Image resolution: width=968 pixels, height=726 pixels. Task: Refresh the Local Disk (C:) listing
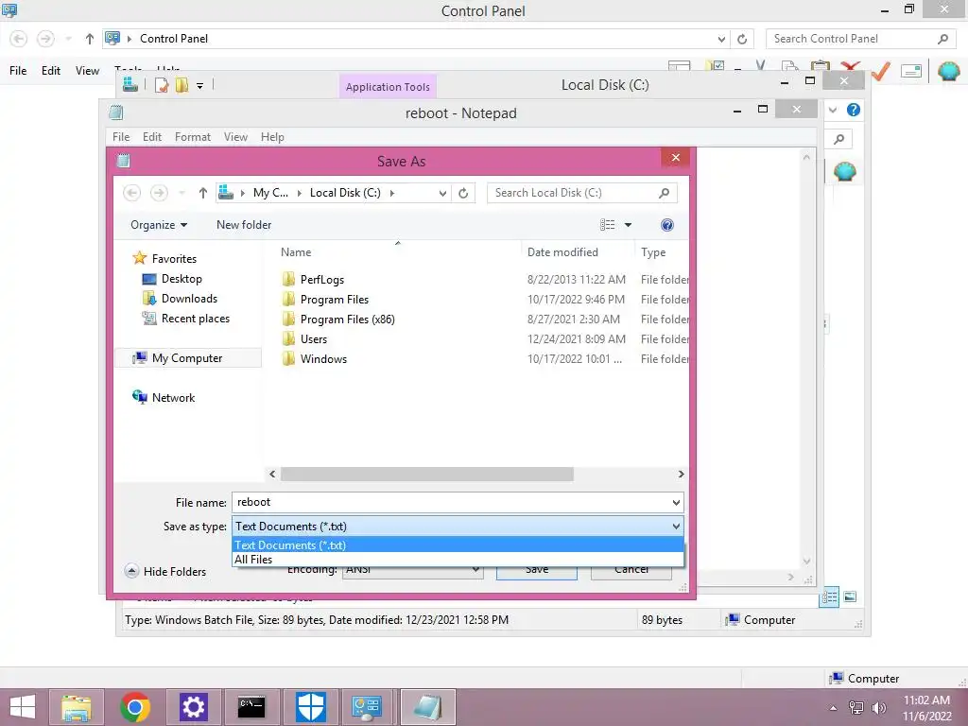(x=463, y=193)
